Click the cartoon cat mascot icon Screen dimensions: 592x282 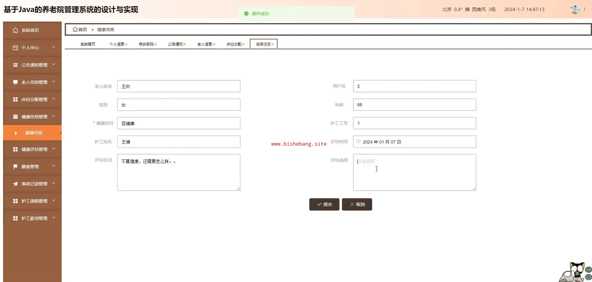(x=575, y=272)
